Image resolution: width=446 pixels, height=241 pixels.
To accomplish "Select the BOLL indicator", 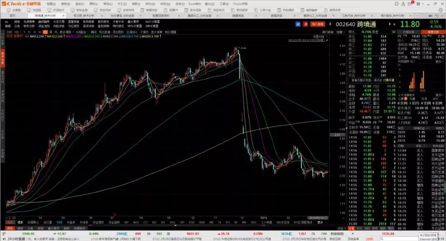I will point(173,222).
